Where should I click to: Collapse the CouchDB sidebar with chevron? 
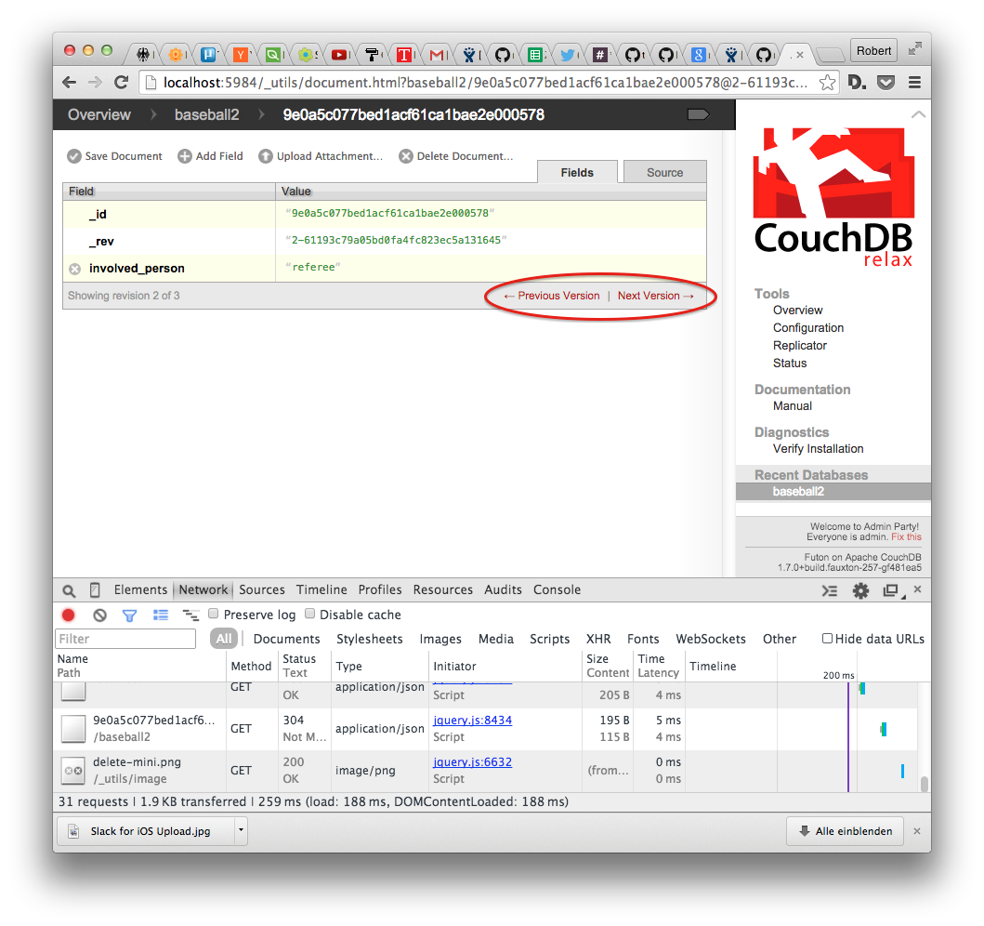(918, 114)
